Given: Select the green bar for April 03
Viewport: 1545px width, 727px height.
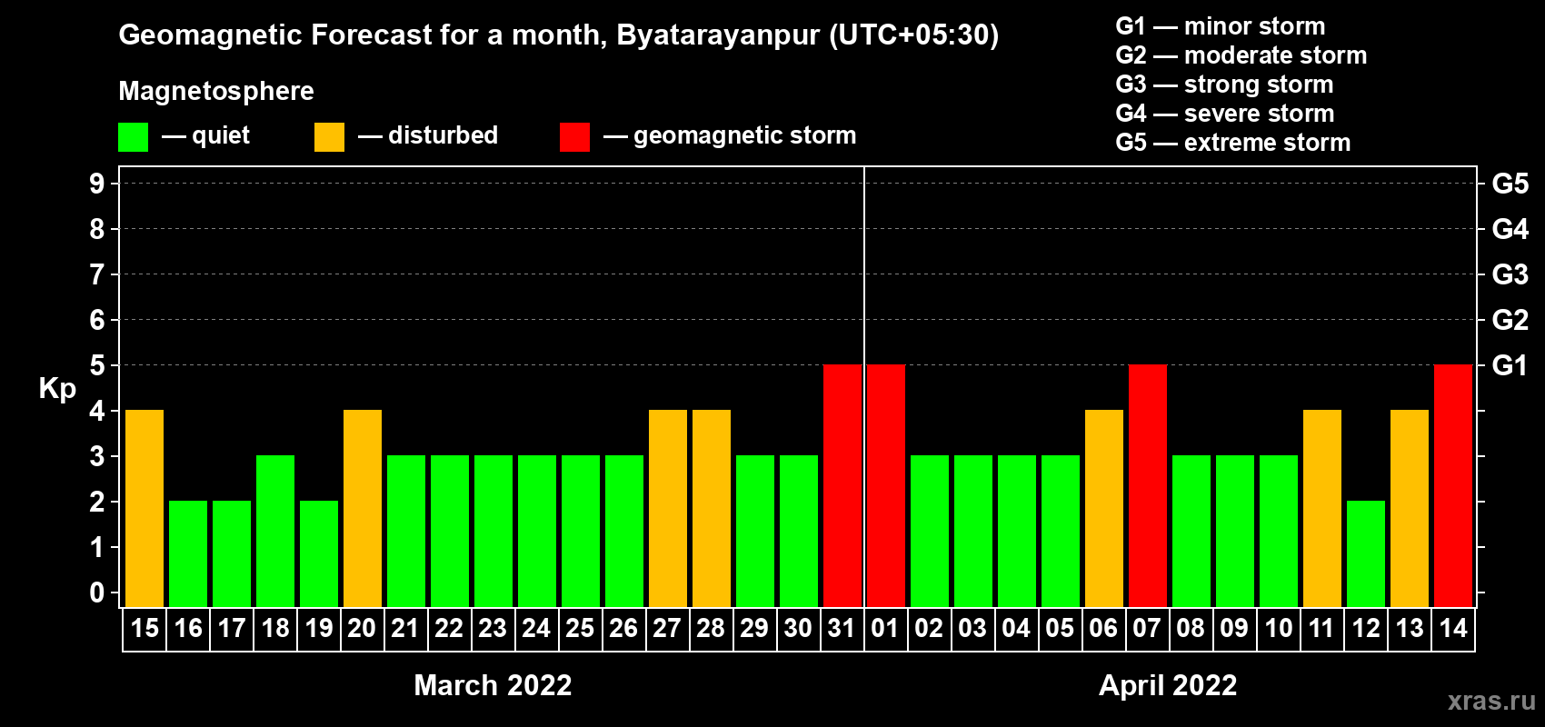Looking at the screenshot, I should click(x=973, y=531).
